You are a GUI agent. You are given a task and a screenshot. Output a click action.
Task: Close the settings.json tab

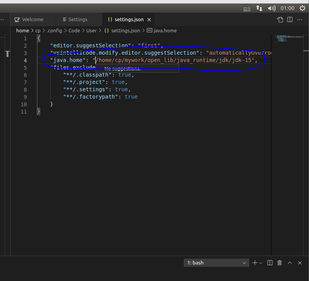pos(149,20)
